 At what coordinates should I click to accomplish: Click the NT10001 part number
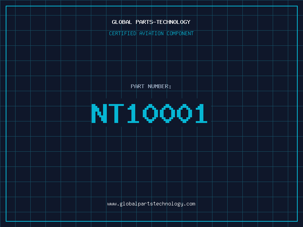[x=150, y=113]
